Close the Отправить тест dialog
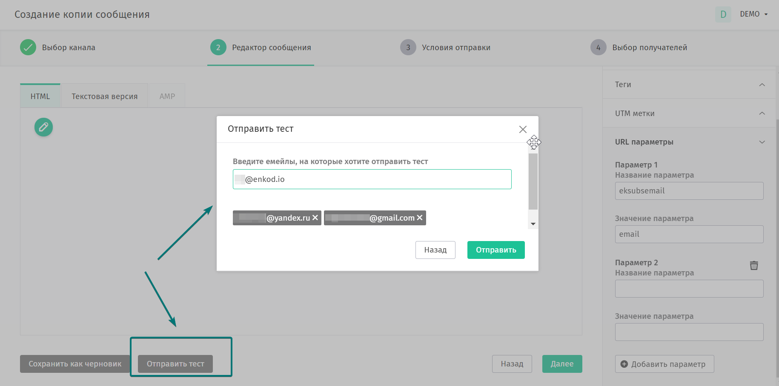This screenshot has height=386, width=779. (523, 129)
